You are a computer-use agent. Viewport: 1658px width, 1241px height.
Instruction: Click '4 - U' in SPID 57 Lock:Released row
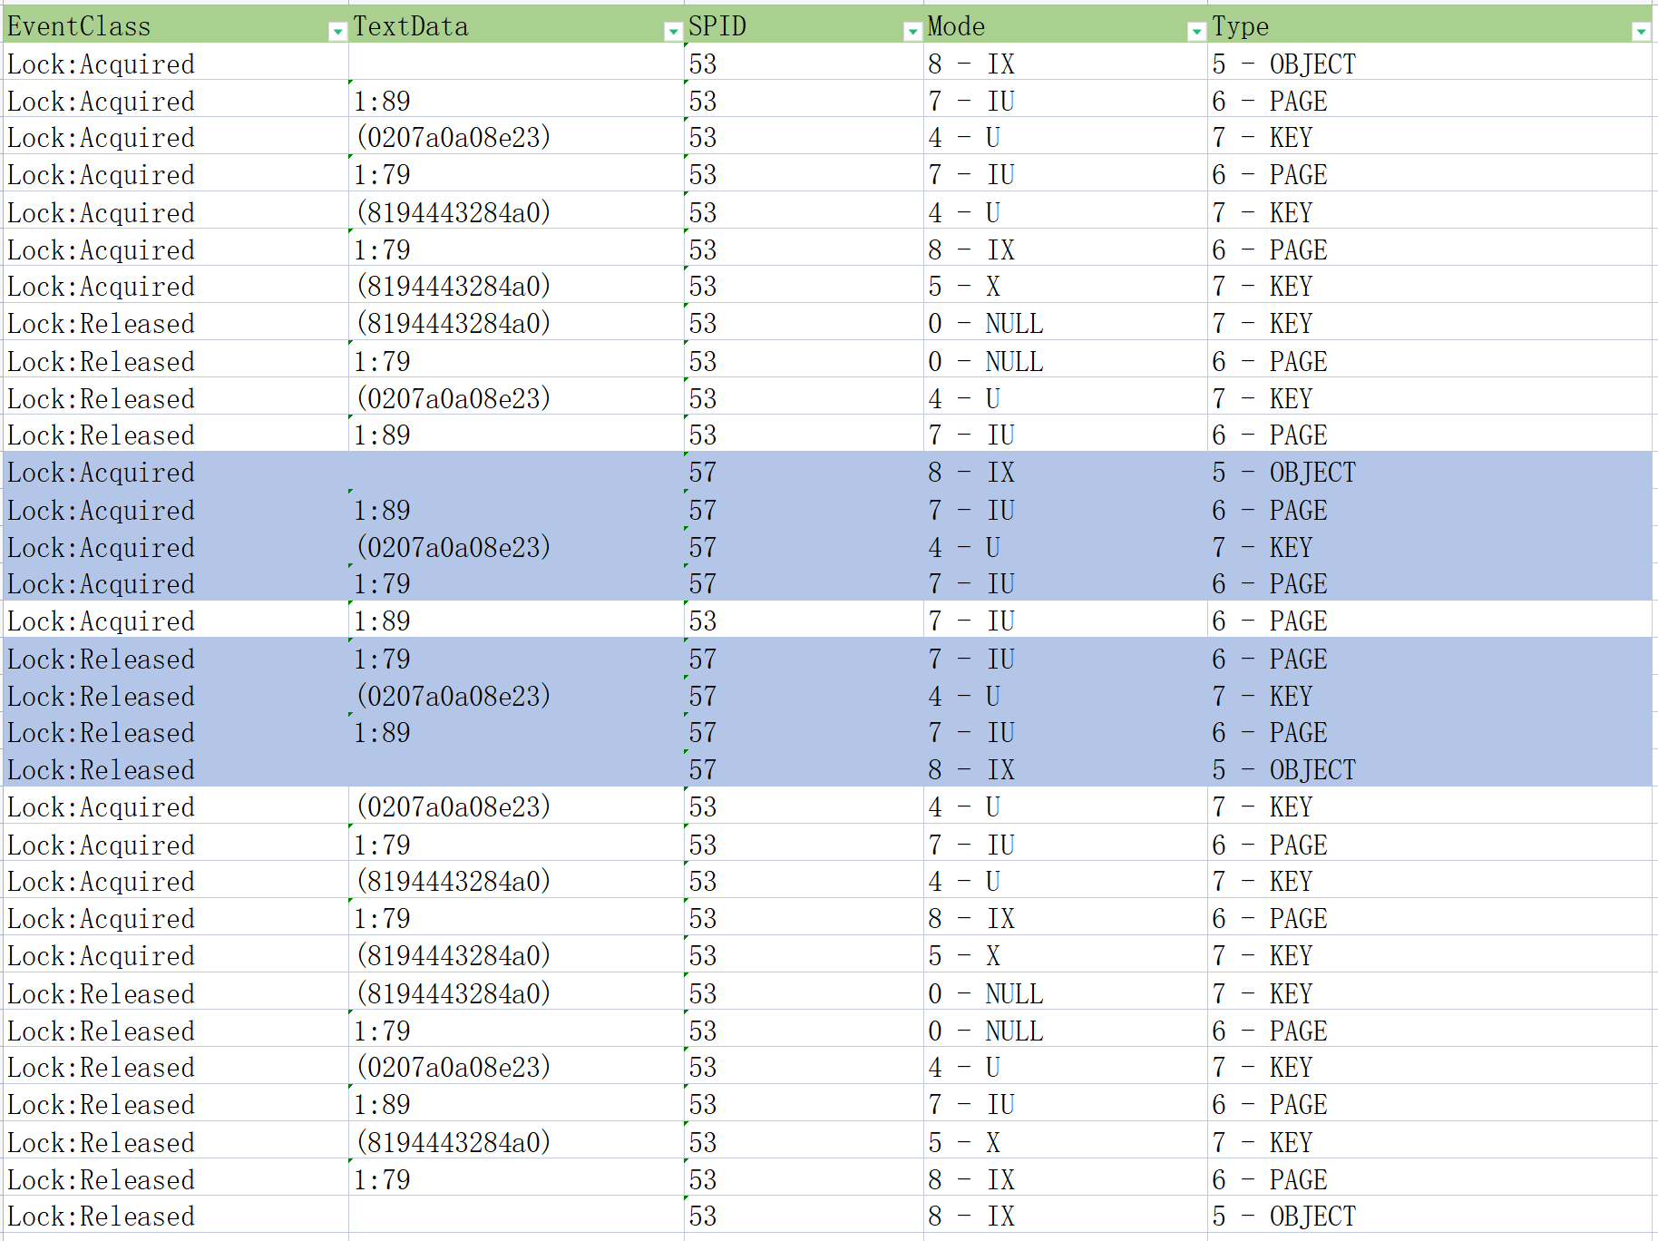[964, 697]
